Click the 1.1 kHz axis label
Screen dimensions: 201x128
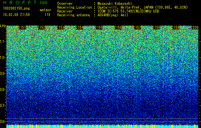3,42
